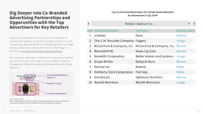Click the Sensor Tower logo icon

(198, 111)
